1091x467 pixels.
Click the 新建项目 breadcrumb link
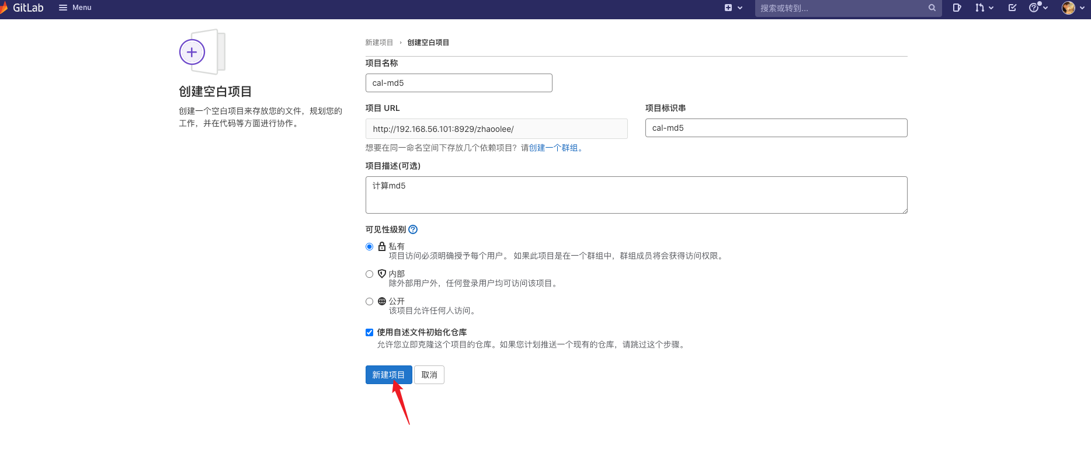(379, 43)
